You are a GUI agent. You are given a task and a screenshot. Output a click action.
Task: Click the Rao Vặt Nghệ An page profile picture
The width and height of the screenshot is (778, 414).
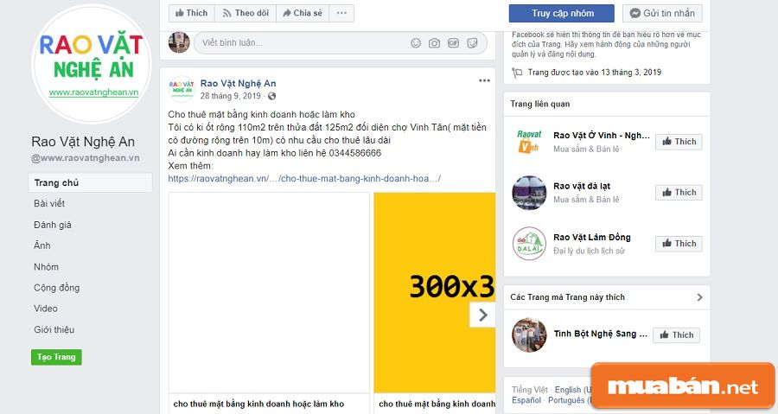(x=92, y=64)
